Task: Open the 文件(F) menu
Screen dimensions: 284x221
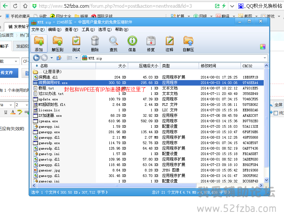Action: tap(38, 30)
